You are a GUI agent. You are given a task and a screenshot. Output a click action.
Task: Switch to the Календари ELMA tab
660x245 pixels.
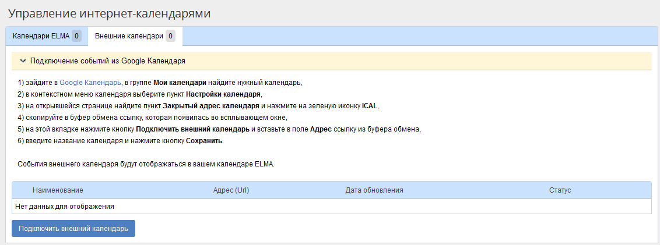(x=41, y=36)
